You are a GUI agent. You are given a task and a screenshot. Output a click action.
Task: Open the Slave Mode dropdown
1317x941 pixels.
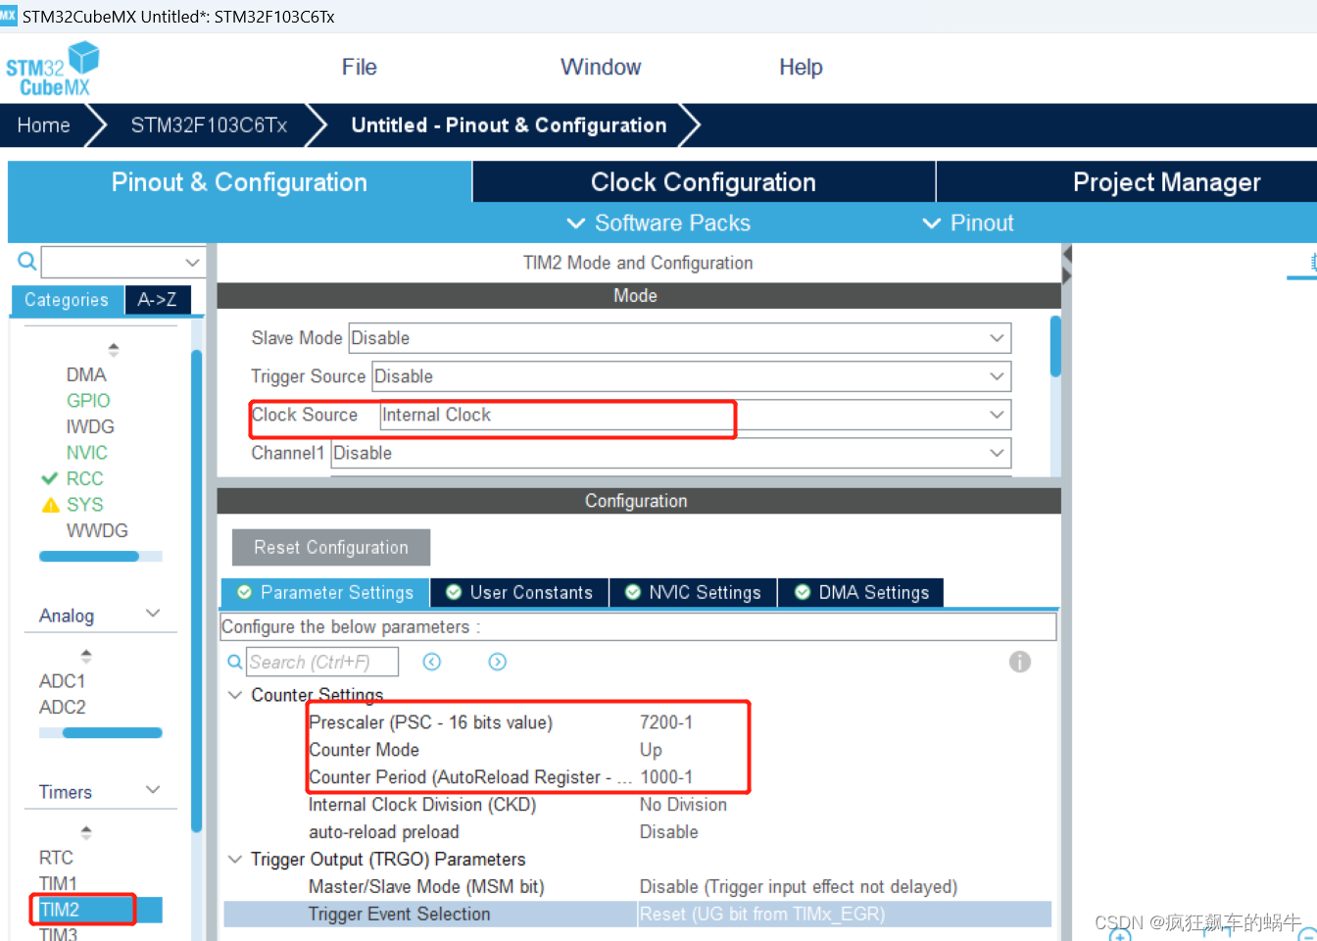tap(997, 338)
